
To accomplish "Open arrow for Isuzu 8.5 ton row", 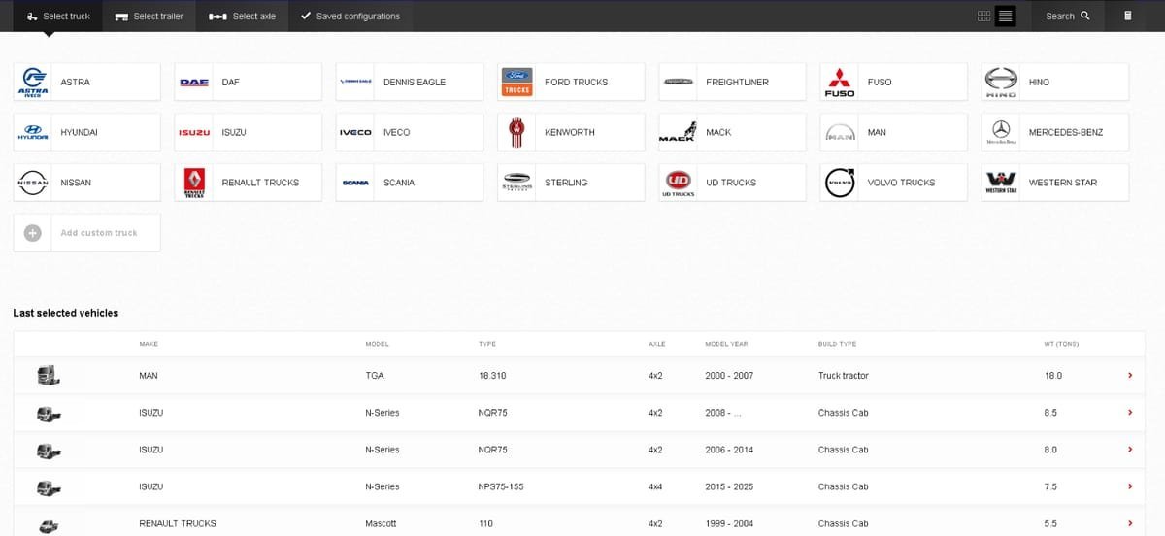I will click(1130, 413).
